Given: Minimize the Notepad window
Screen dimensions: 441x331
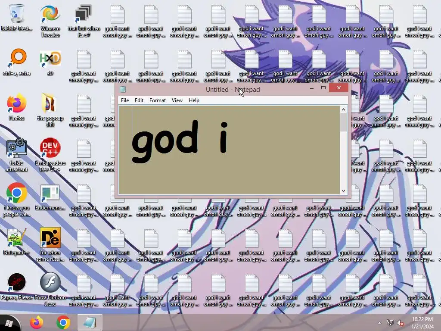Looking at the screenshot, I should tap(312, 88).
